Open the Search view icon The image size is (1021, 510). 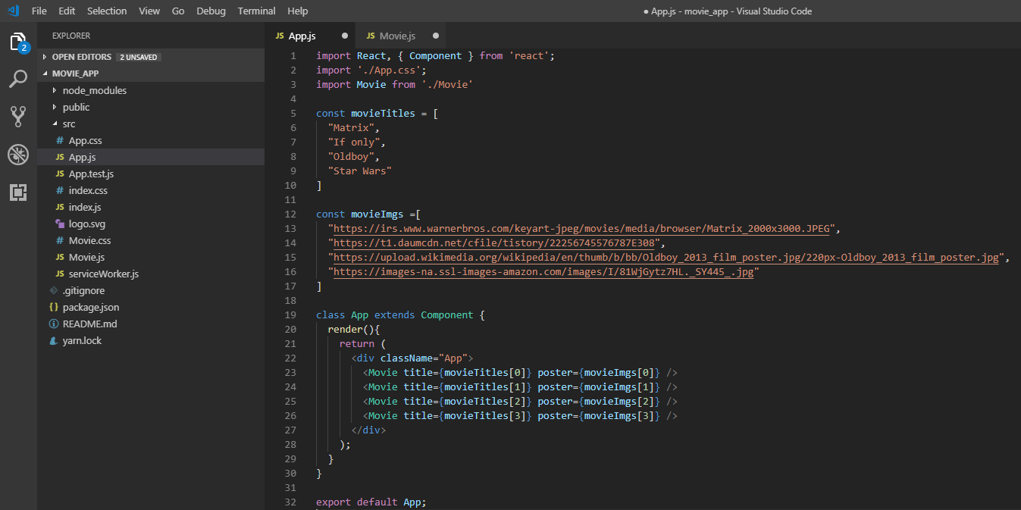(18, 79)
